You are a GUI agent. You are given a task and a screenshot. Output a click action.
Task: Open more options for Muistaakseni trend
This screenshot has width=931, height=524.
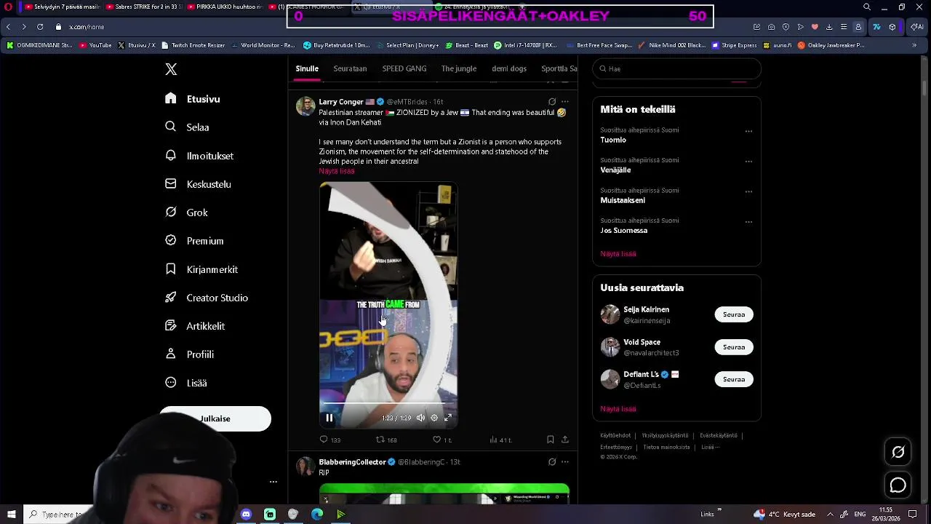pos(748,192)
